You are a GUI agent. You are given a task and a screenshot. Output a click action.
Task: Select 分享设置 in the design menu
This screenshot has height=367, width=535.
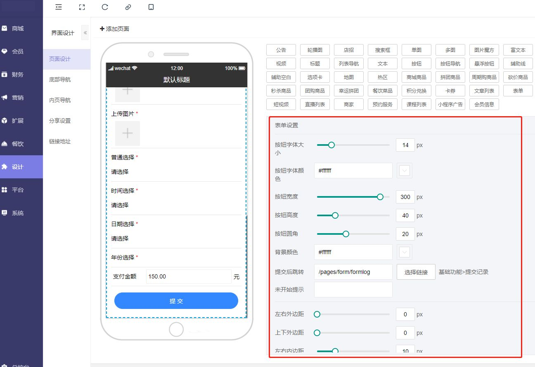pos(60,121)
